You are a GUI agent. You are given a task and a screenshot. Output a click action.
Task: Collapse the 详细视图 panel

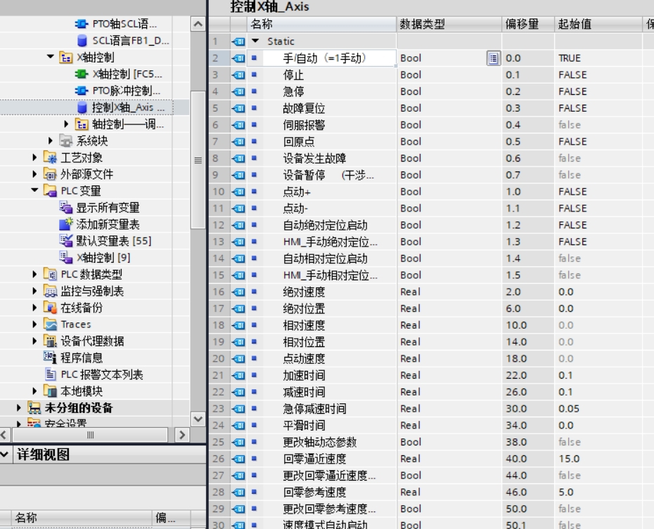pos(5,454)
